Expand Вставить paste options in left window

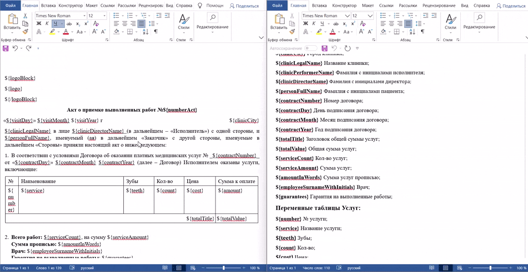(12, 33)
